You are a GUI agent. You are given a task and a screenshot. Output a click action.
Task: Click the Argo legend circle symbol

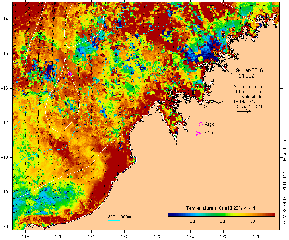(201, 125)
